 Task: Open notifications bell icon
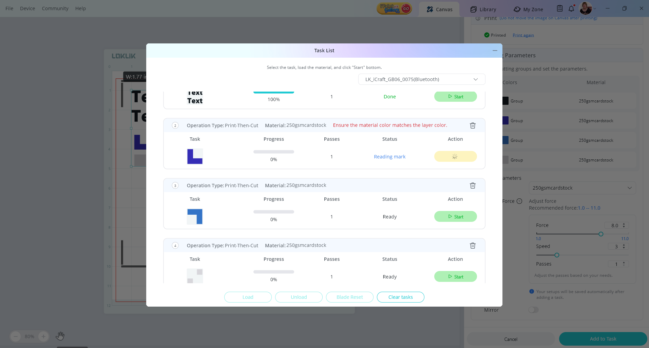click(571, 9)
